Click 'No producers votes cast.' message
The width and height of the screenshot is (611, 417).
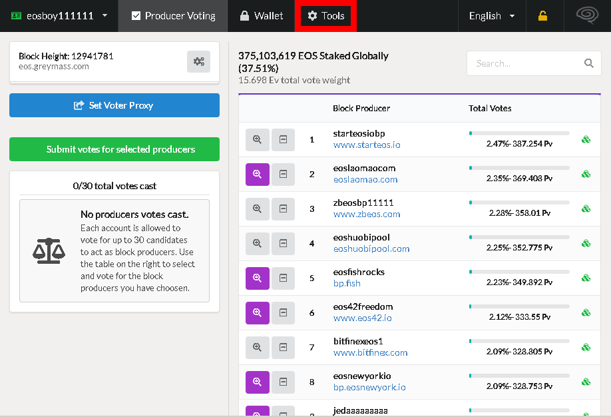click(134, 214)
